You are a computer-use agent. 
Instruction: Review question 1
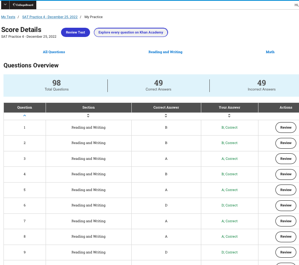tap(285, 127)
